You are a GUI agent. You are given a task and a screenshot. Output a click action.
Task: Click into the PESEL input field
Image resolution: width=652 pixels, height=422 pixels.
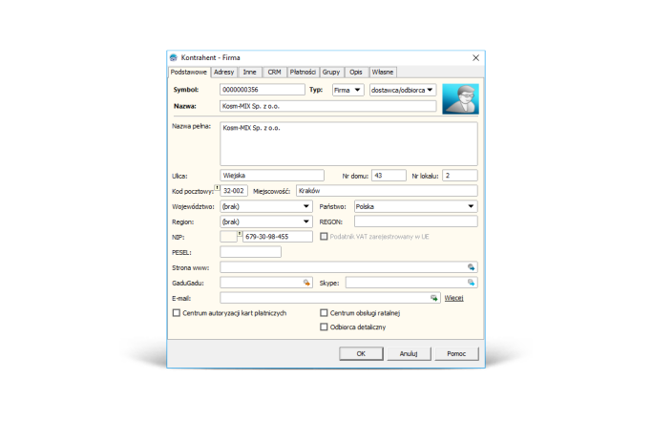[x=250, y=252]
